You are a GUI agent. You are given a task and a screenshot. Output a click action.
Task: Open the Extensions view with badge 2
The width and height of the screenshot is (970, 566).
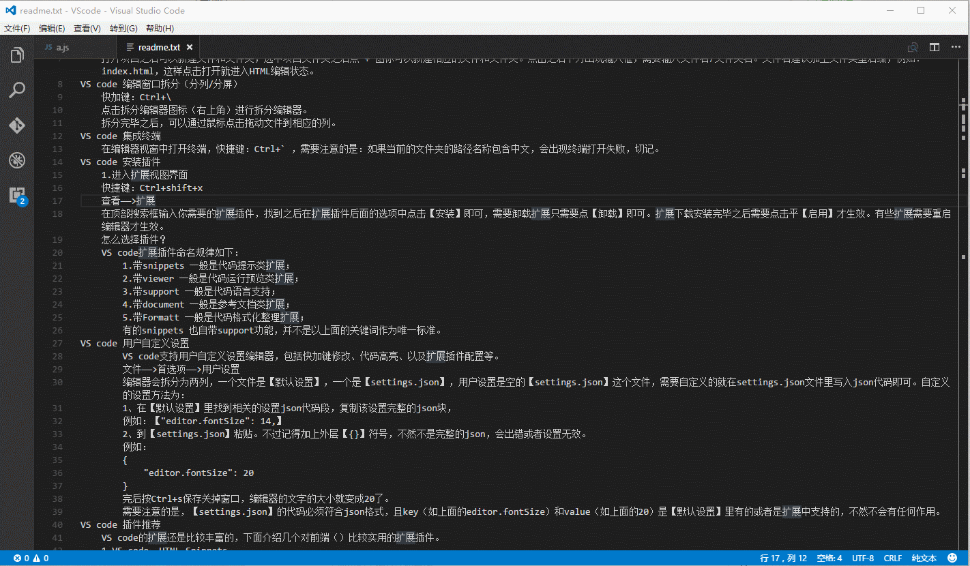pyautogui.click(x=17, y=196)
